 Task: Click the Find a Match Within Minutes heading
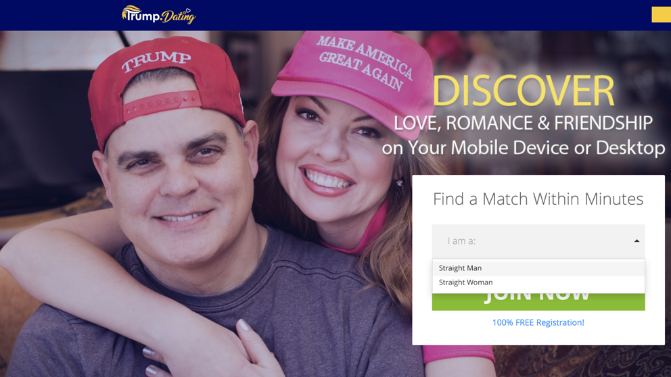click(x=538, y=199)
